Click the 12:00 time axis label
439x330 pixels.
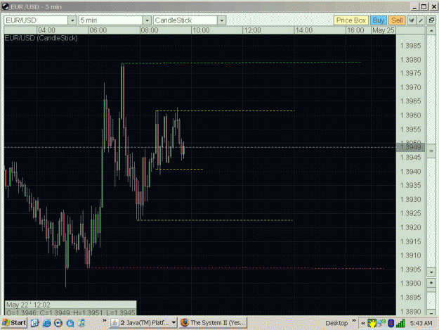click(252, 30)
